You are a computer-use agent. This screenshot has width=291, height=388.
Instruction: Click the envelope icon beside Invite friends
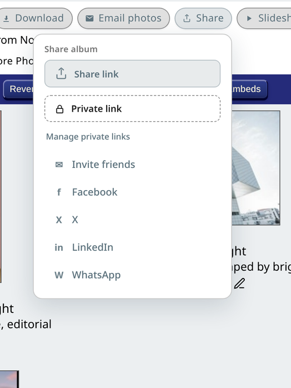click(x=59, y=165)
